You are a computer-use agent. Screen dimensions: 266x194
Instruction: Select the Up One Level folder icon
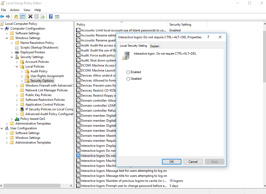pyautogui.click(x=16, y=16)
